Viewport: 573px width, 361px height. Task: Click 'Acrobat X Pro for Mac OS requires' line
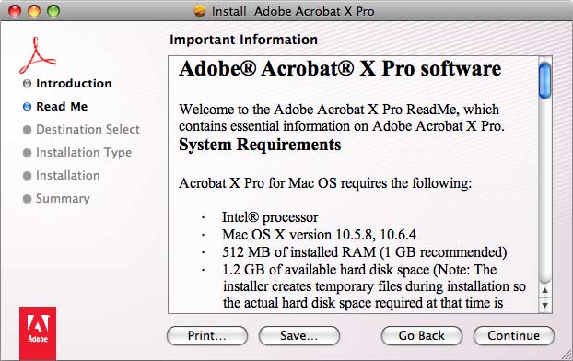point(325,183)
